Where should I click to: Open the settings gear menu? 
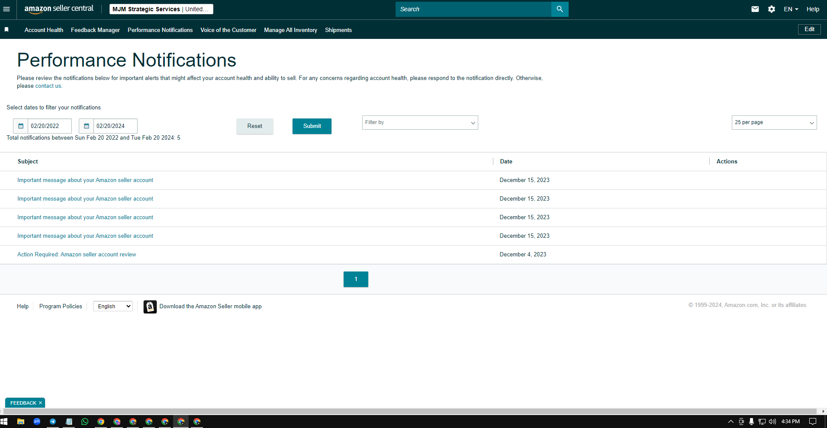point(772,9)
